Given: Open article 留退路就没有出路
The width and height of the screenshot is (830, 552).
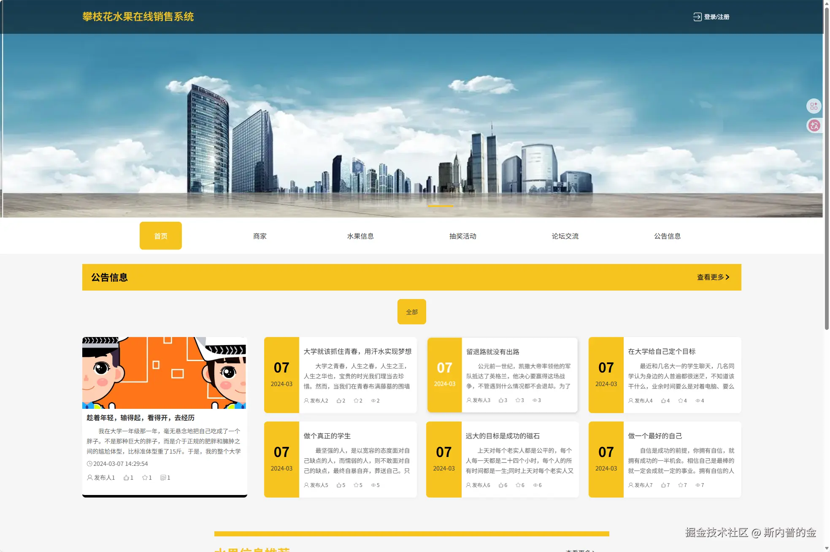Looking at the screenshot, I should point(492,352).
